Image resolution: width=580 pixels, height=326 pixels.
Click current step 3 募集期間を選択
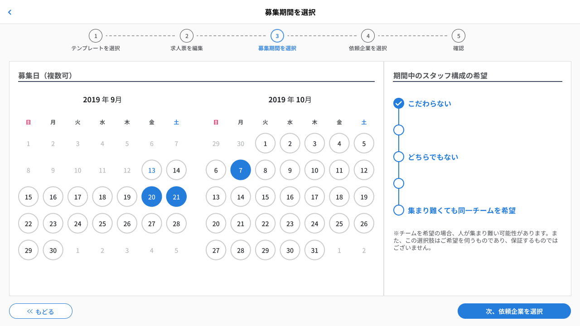tap(277, 36)
